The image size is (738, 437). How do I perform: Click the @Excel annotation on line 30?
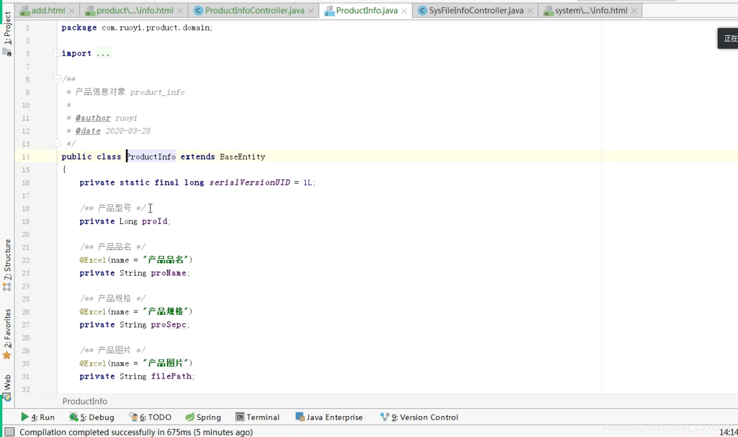[x=93, y=363]
